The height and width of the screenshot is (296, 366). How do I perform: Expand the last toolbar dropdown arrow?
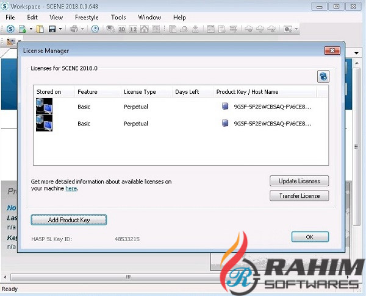pyautogui.click(x=296, y=29)
